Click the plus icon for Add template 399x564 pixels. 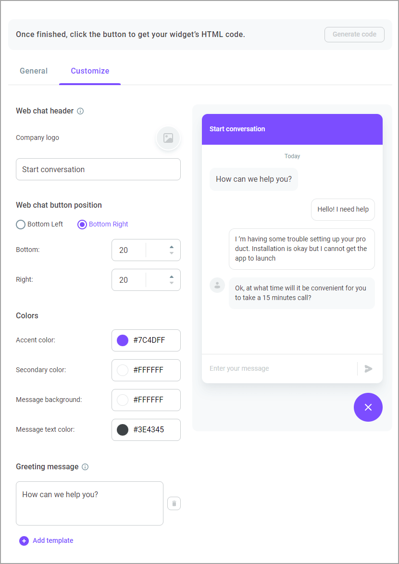coord(24,540)
